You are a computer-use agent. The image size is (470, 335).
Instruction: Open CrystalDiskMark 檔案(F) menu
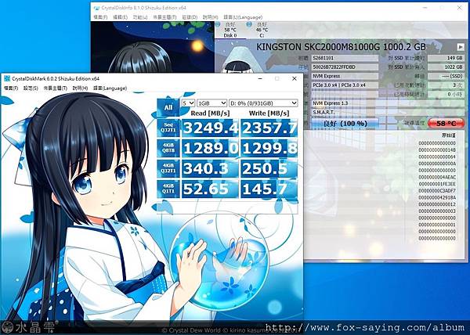[11, 88]
